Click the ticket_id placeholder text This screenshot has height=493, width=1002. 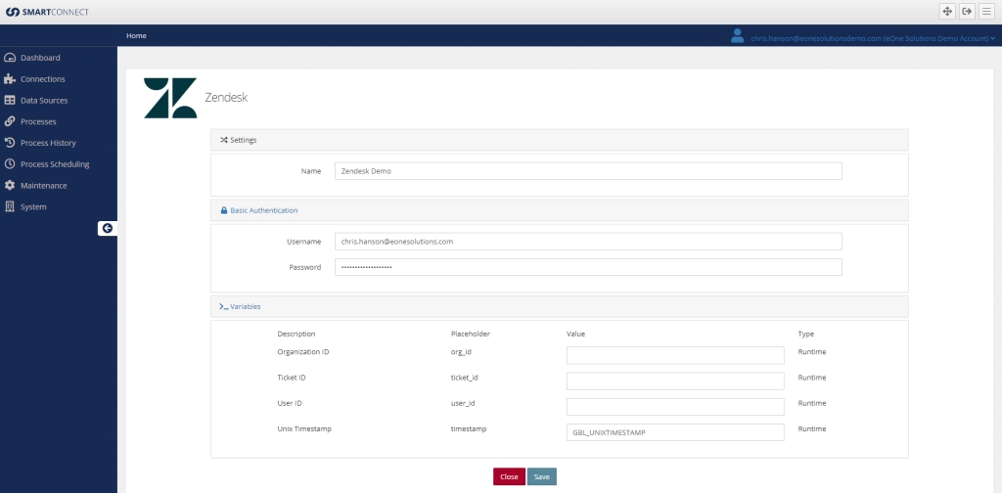(x=465, y=378)
